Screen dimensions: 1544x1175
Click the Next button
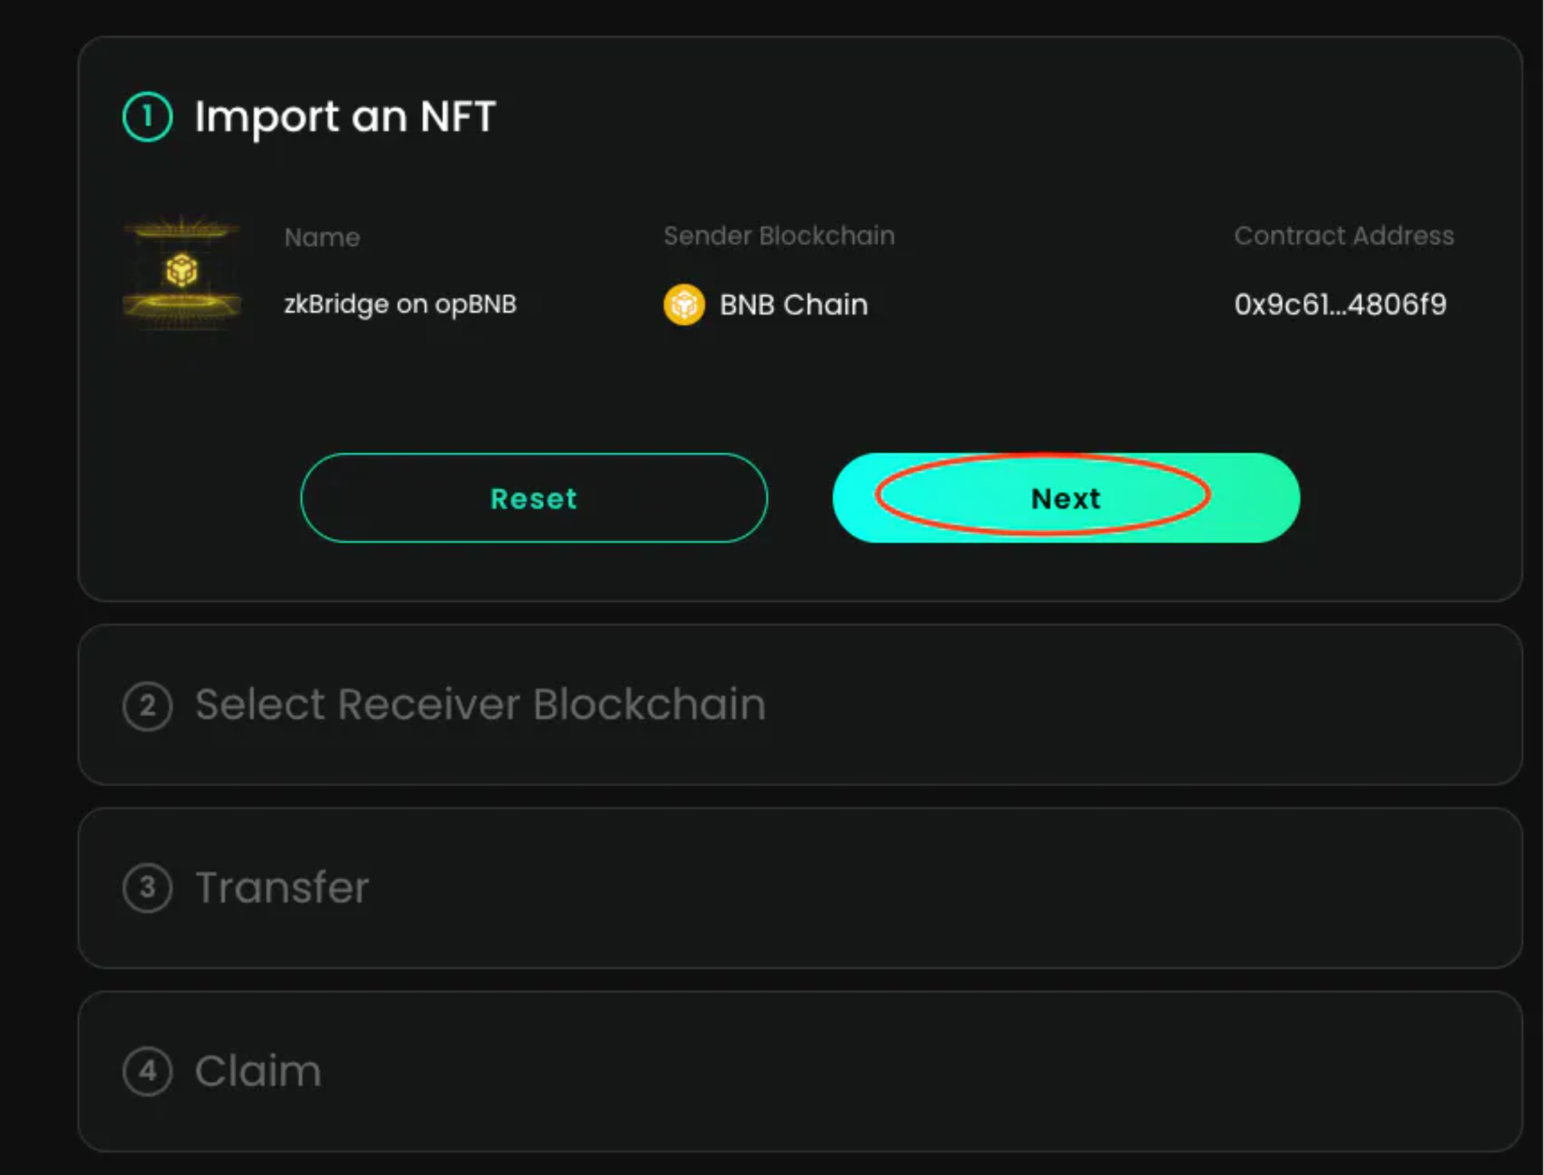pos(1066,498)
